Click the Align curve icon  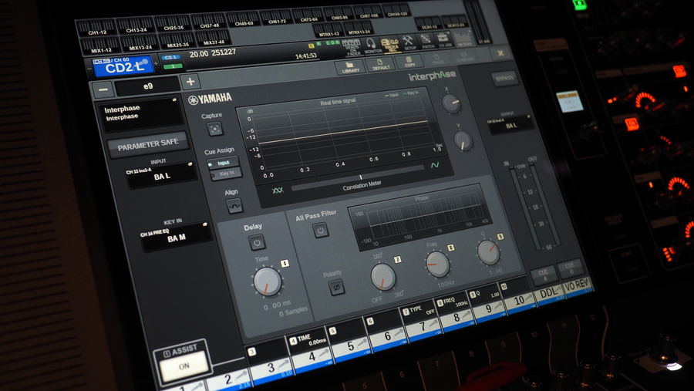pos(233,206)
